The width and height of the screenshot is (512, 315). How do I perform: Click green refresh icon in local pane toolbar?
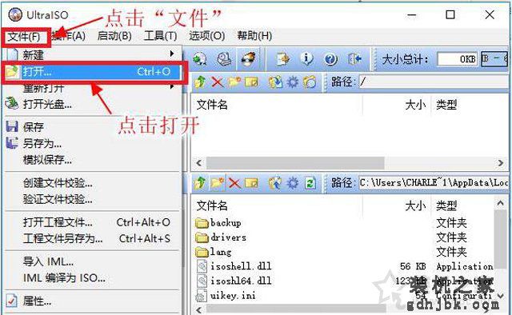click(310, 183)
